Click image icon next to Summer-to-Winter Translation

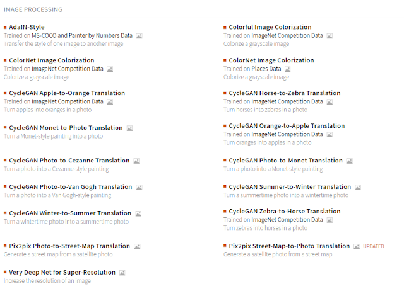[358, 188]
